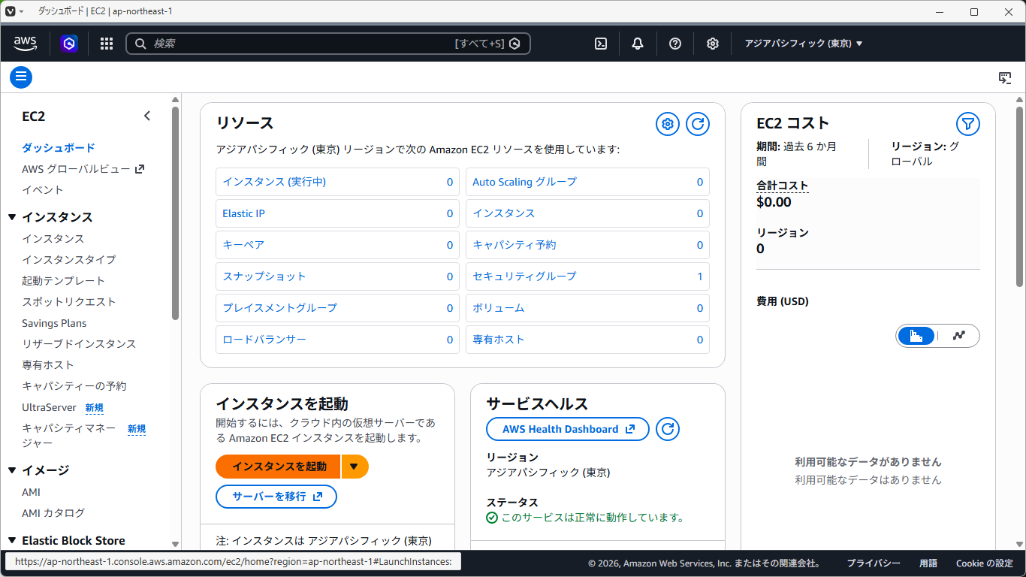
Task: Open the launch instance dropdown arrow
Action: tap(355, 467)
